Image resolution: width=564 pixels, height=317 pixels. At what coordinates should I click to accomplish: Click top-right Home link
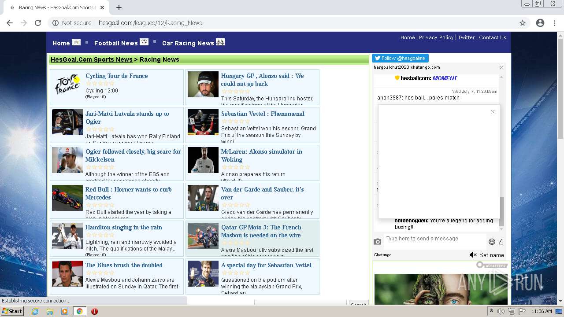pyautogui.click(x=408, y=37)
